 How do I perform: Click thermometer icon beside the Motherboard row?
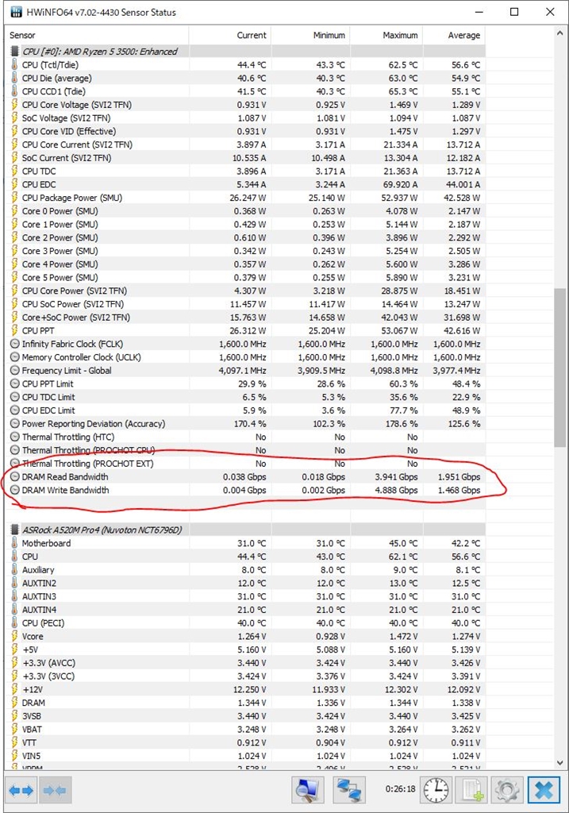click(14, 543)
